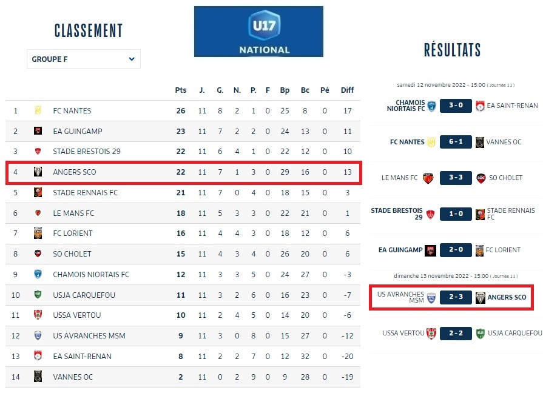Open the 3-3 Le Mans vs Cholet score
The height and width of the screenshot is (393, 543).
point(456,178)
